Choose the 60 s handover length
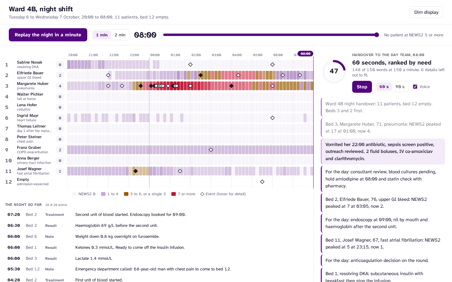Screen dimensions: 452x282 (x=384, y=87)
